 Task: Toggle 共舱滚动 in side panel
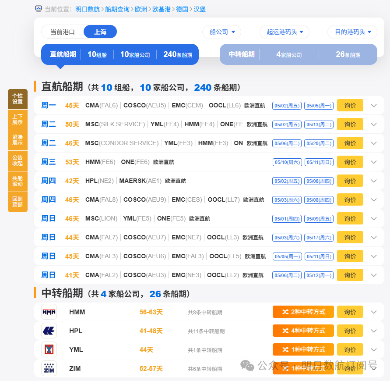click(18, 182)
